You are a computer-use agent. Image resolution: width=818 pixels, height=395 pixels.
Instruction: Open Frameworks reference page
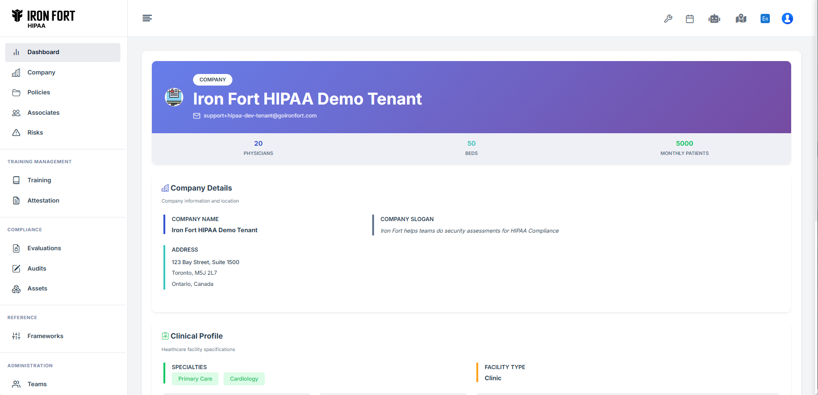coord(45,336)
